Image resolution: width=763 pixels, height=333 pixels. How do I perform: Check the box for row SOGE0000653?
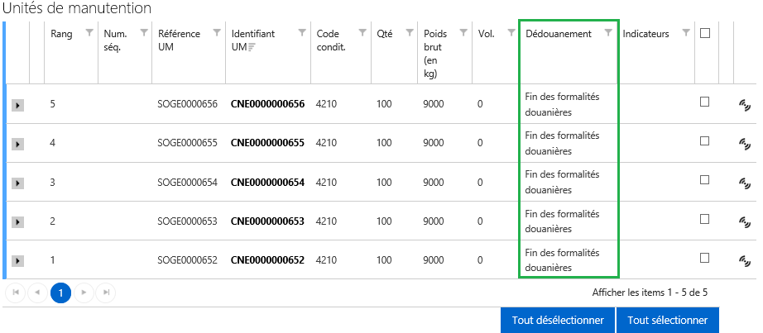704,219
